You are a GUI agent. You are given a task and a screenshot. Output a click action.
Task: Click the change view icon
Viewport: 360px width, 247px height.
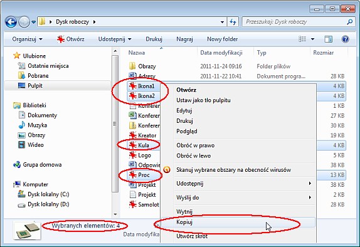[x=302, y=39]
